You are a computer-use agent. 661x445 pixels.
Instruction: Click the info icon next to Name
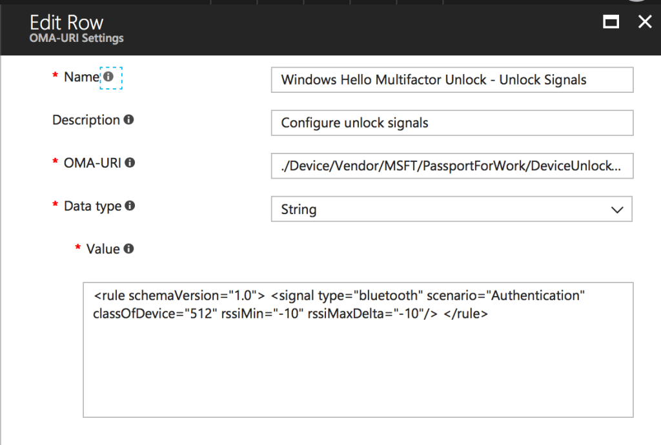coord(108,77)
